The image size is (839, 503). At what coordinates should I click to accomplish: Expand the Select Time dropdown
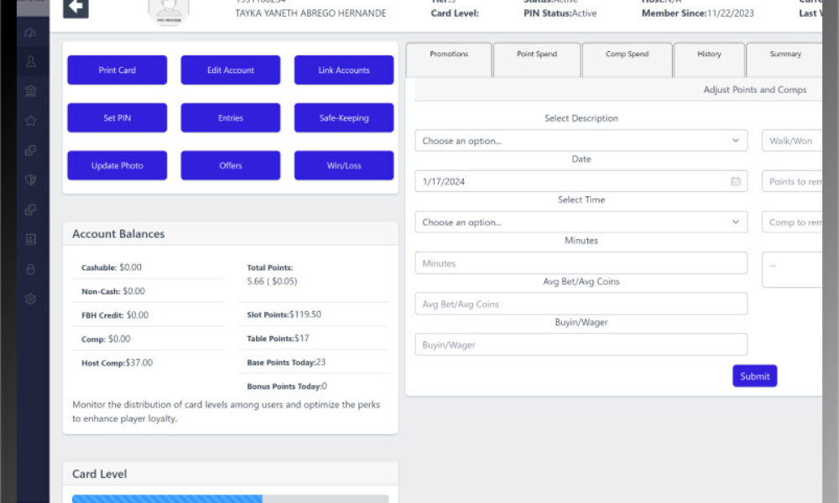click(581, 222)
